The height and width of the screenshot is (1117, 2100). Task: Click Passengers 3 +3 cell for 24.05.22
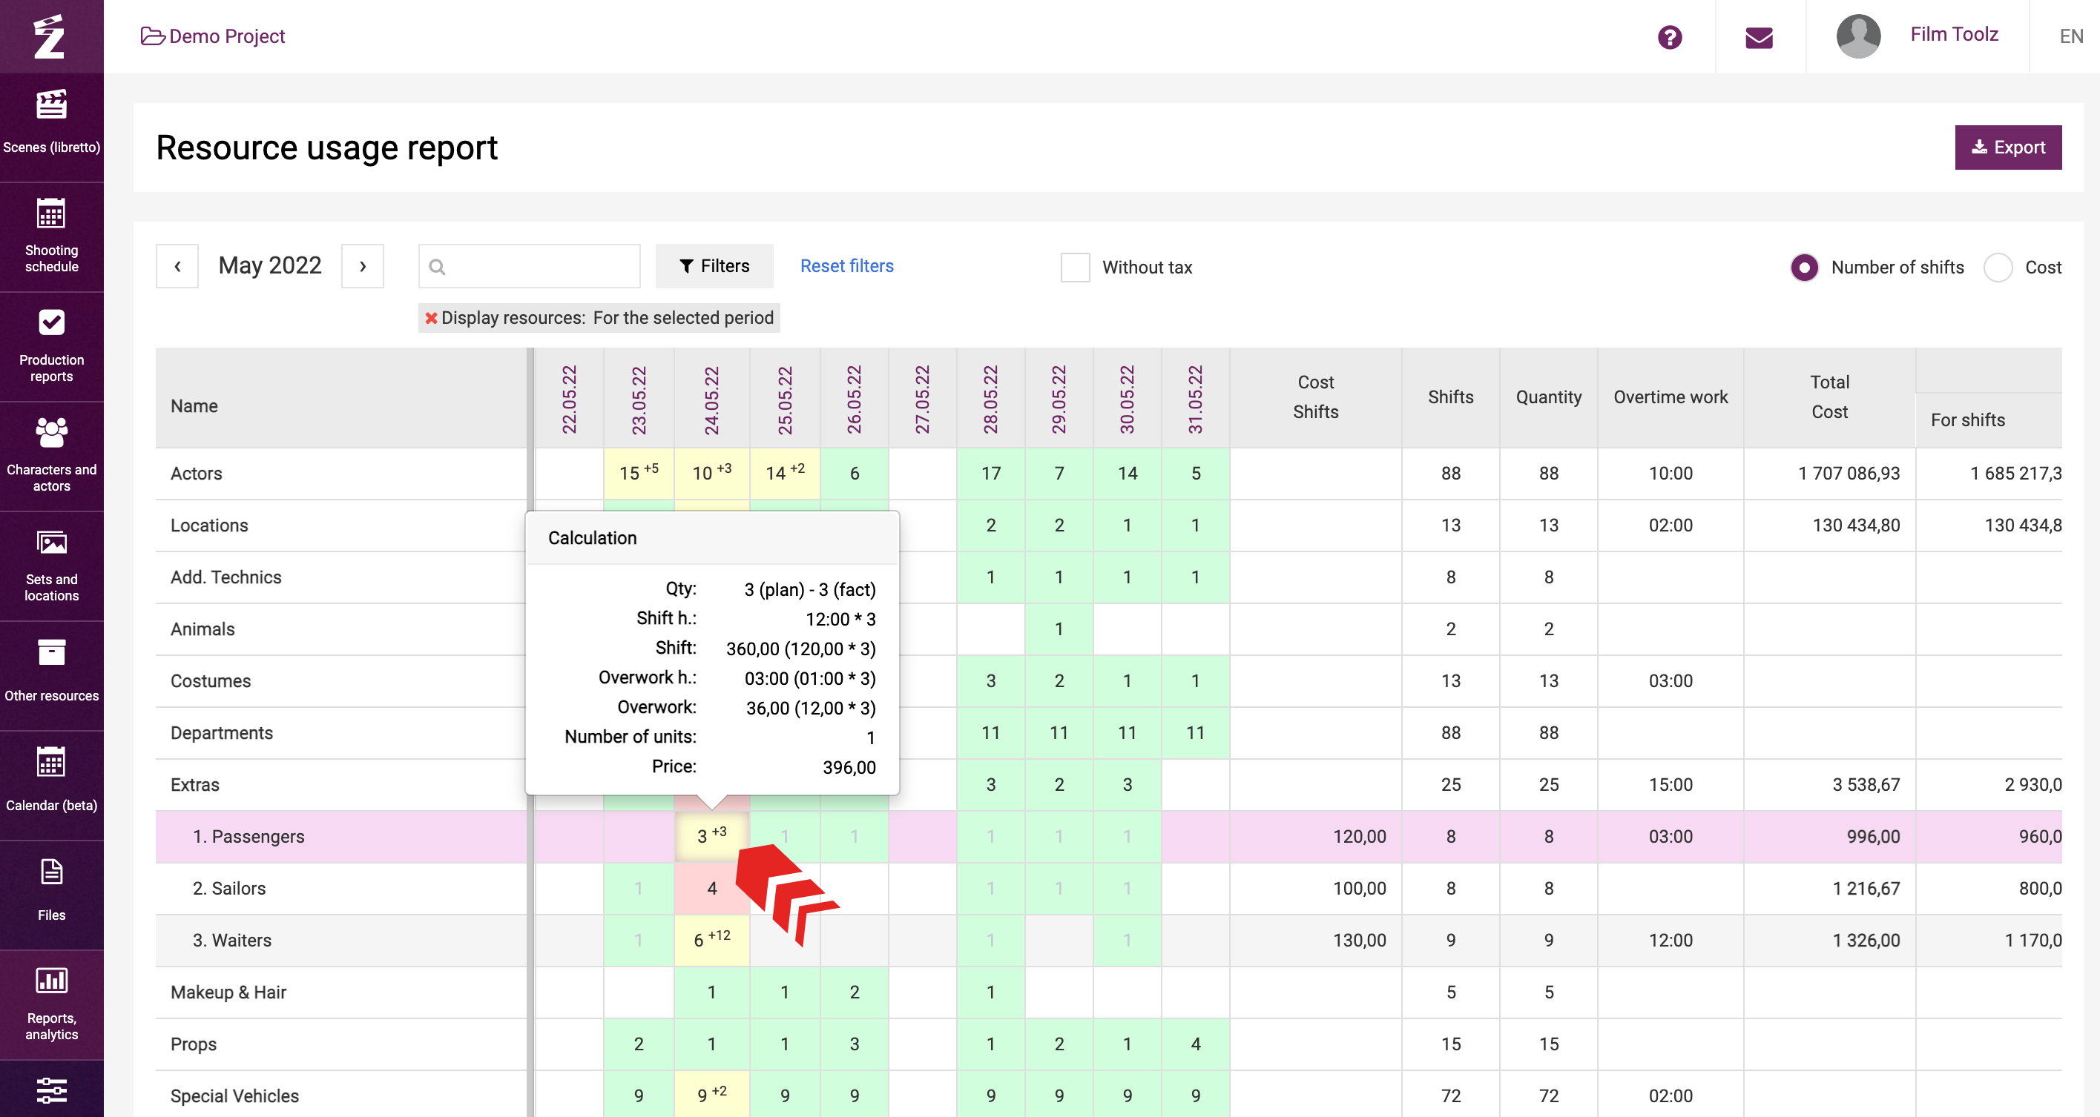pos(711,837)
